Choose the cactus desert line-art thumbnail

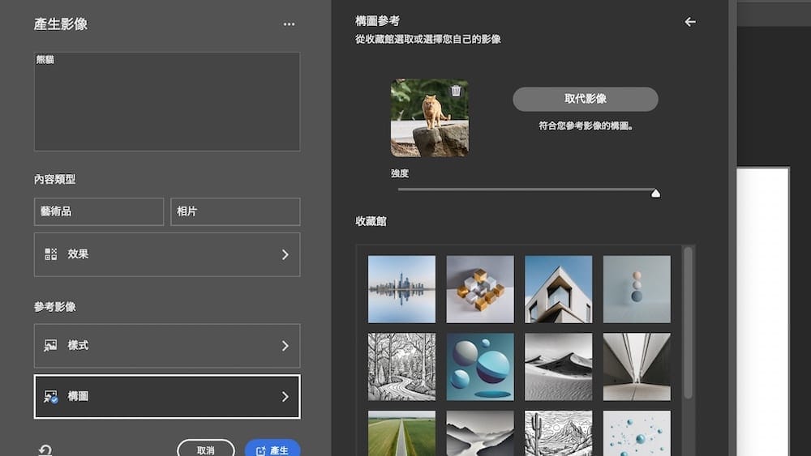[x=558, y=433]
